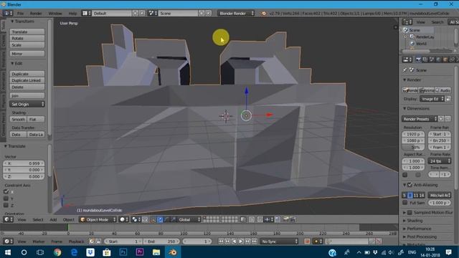The image size is (459, 258).
Task: Click the Blender logo in the info header
Action: coord(263,14)
